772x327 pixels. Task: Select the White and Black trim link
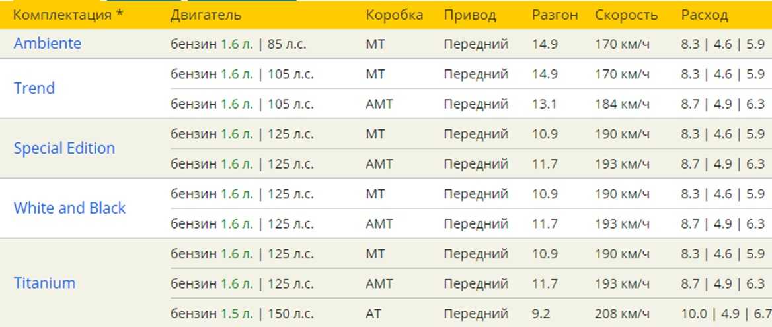[69, 208]
